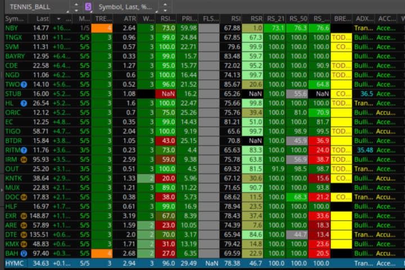Click the orange 24 icon next to DTE
Screen dimensions: 405x270
(x=24, y=235)
